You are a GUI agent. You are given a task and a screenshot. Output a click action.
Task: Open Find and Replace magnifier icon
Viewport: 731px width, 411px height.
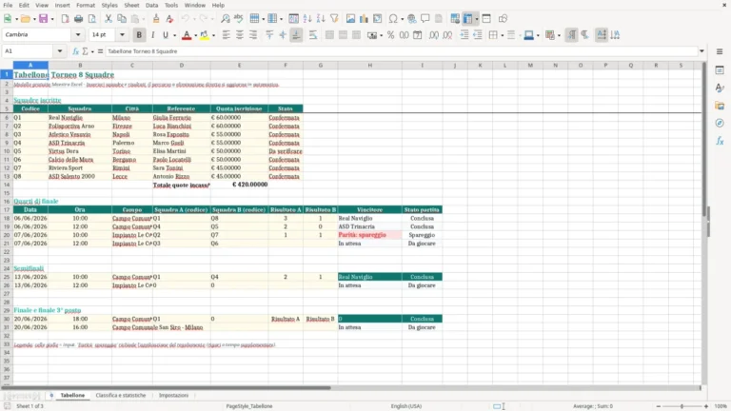226,19
